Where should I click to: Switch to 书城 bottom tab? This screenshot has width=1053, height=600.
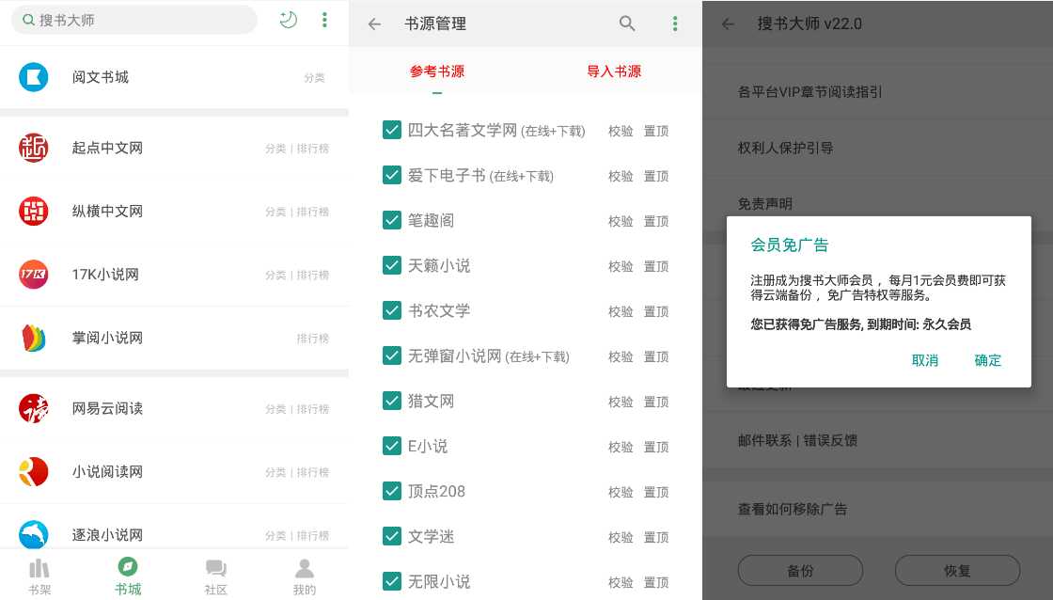[x=128, y=577]
